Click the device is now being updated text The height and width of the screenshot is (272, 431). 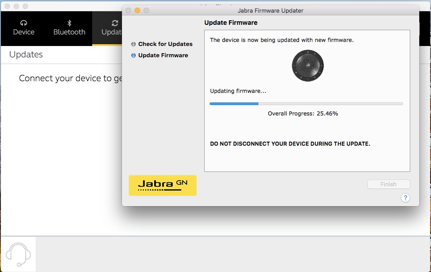coord(282,40)
